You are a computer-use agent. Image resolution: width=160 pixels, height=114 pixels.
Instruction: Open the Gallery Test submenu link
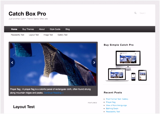[x=62, y=35]
